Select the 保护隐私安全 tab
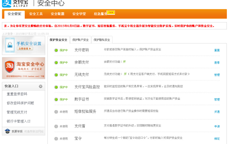228x144 pixels. coord(102,40)
